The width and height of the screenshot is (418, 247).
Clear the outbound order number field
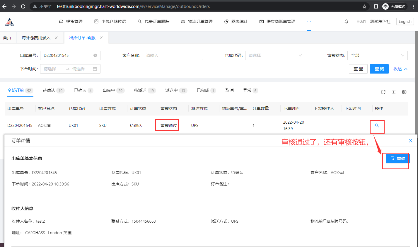pyautogui.click(x=95, y=55)
